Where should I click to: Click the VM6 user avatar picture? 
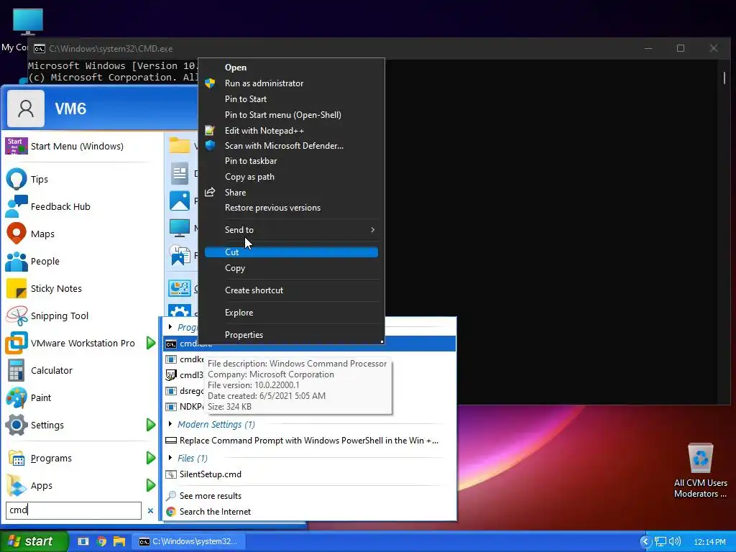(26, 109)
